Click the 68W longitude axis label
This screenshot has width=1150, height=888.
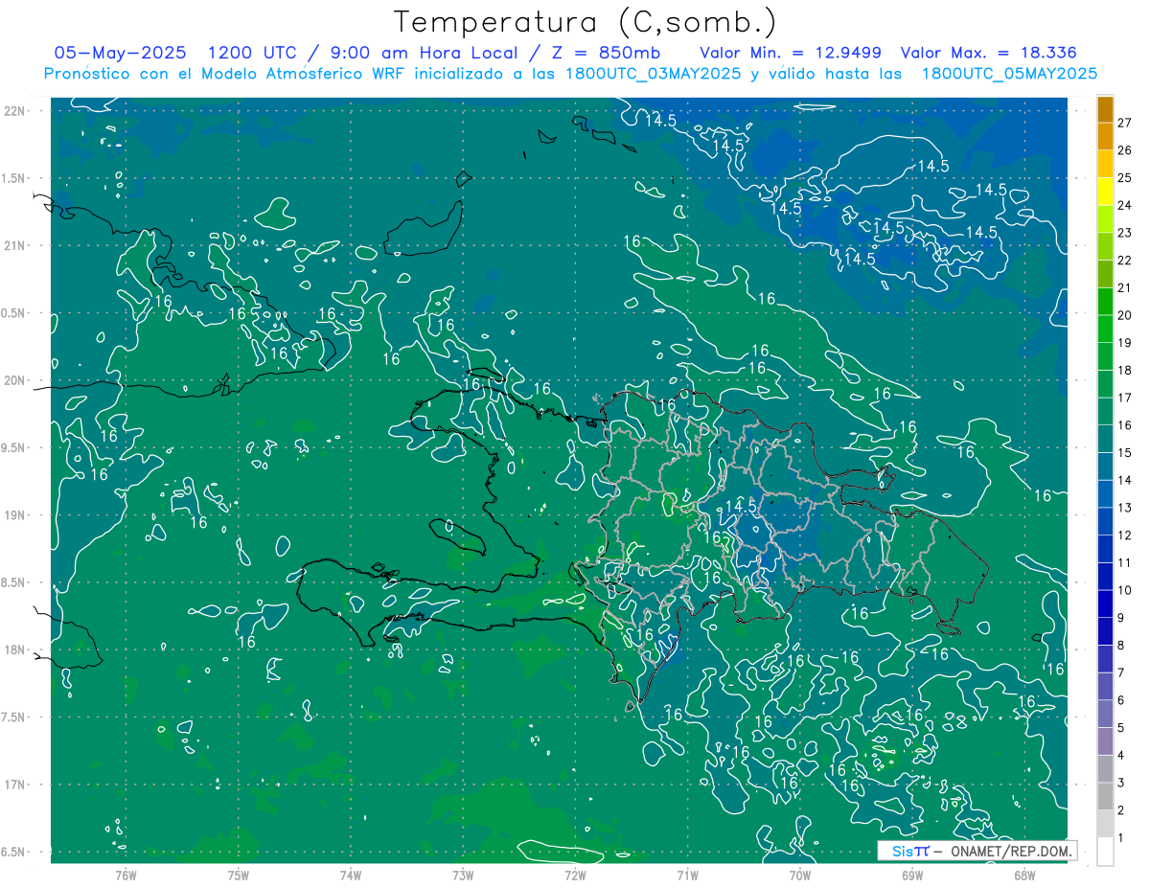pyautogui.click(x=1024, y=876)
